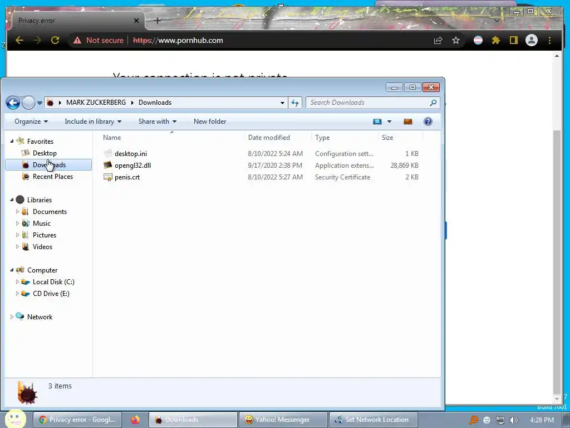Click Downloads in the address breadcrumb
The width and height of the screenshot is (570, 428).
pyautogui.click(x=155, y=103)
